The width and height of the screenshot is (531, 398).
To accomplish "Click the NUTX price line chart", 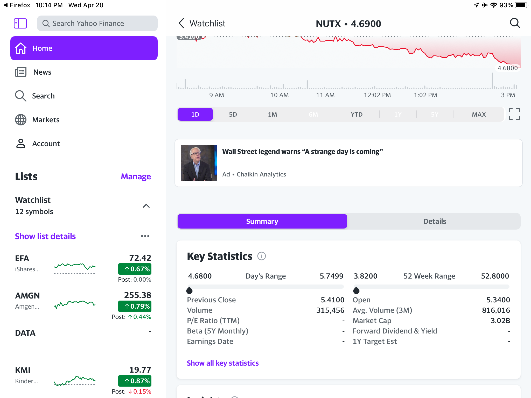I will (x=348, y=52).
